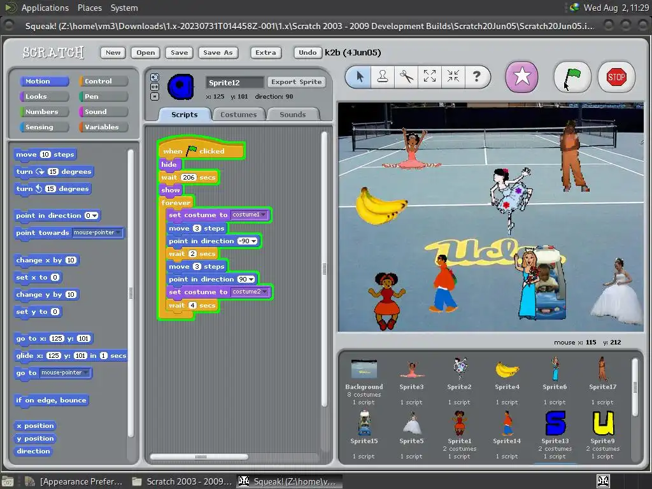Select Sprite15 in the sprite list
Viewport: 652px width, 489px height.
pos(364,435)
